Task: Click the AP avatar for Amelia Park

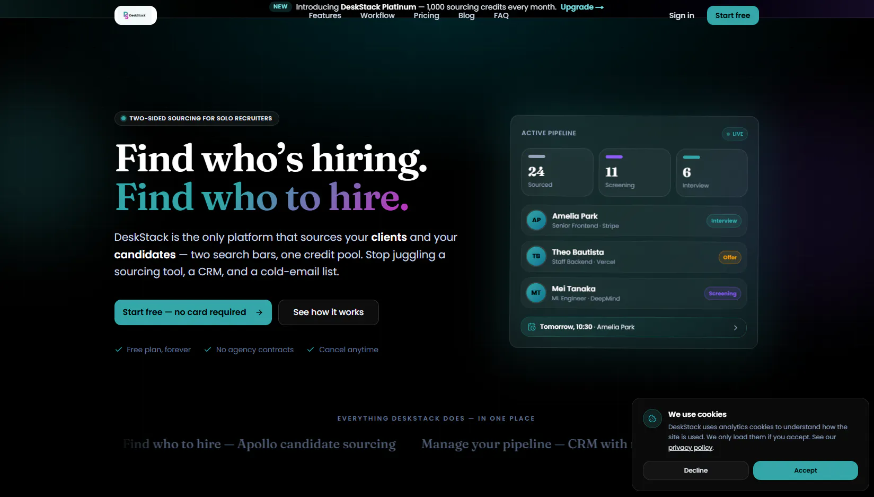Action: pos(536,220)
